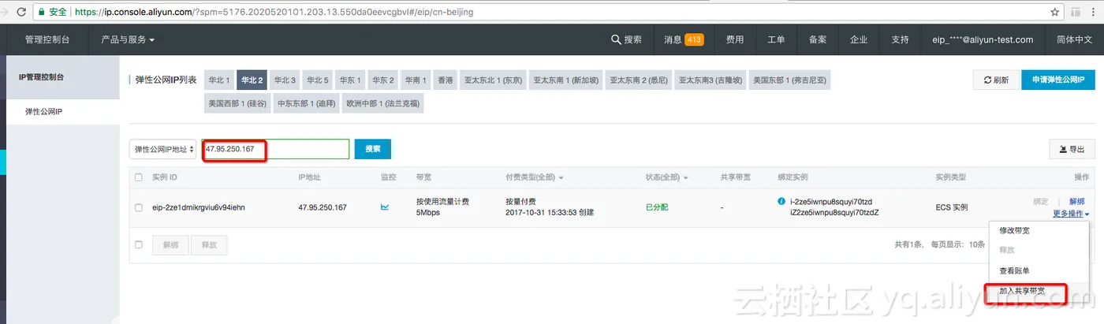Select 亚太东南 1 (新加坡) region

tap(566, 80)
